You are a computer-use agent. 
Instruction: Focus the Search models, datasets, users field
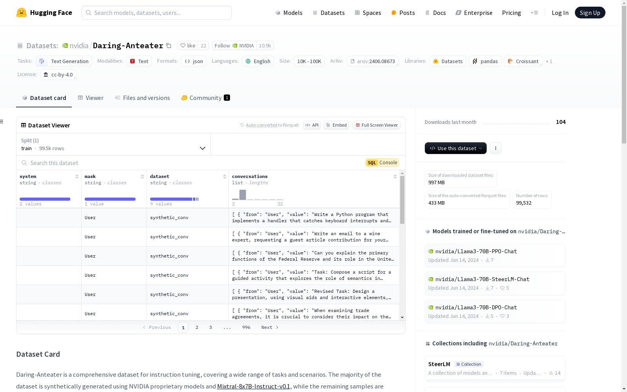(x=157, y=13)
